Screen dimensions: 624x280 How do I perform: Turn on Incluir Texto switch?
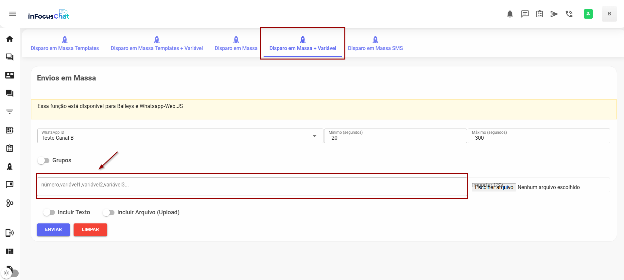(x=49, y=213)
